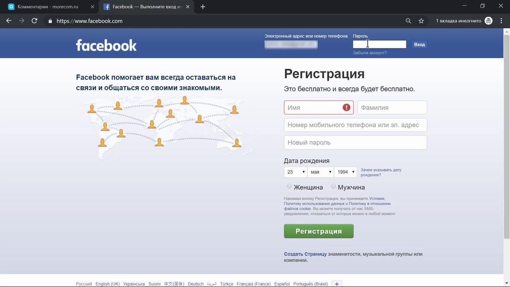This screenshot has width=510, height=287.
Task: Click the Facebook favicon on the tab
Action: tap(106, 7)
